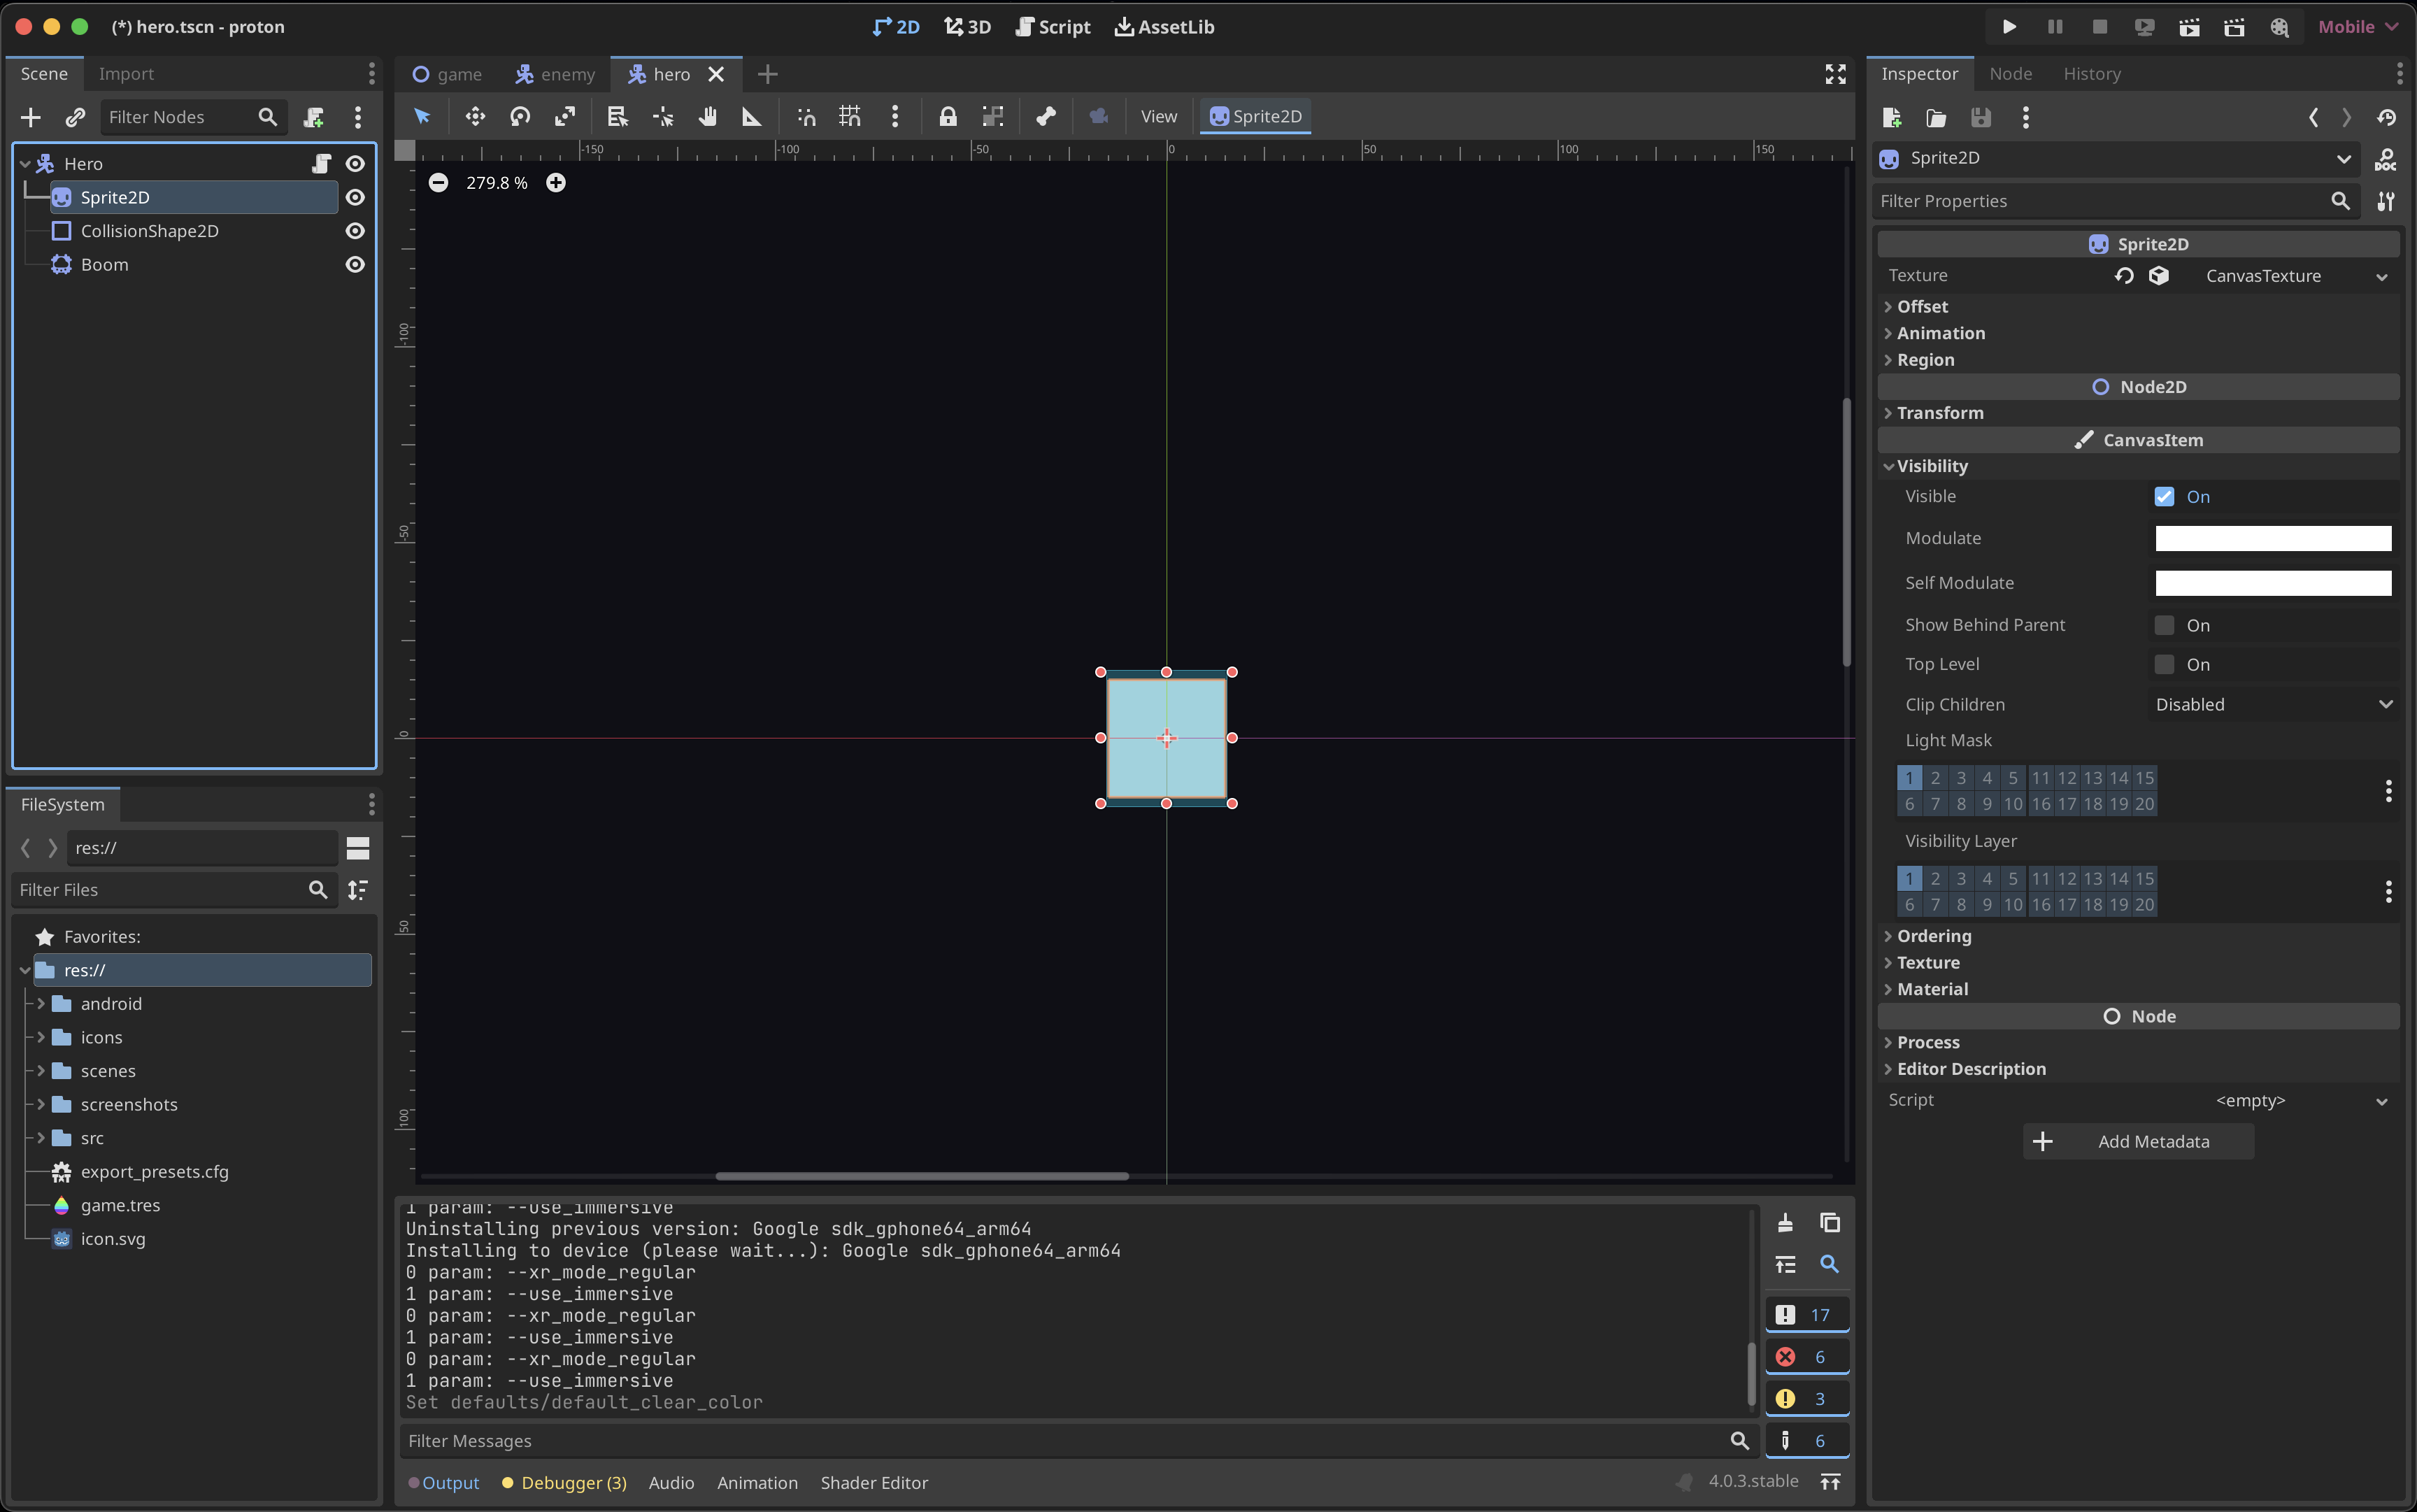
Task: Enable Top Level checkbox
Action: click(2164, 665)
